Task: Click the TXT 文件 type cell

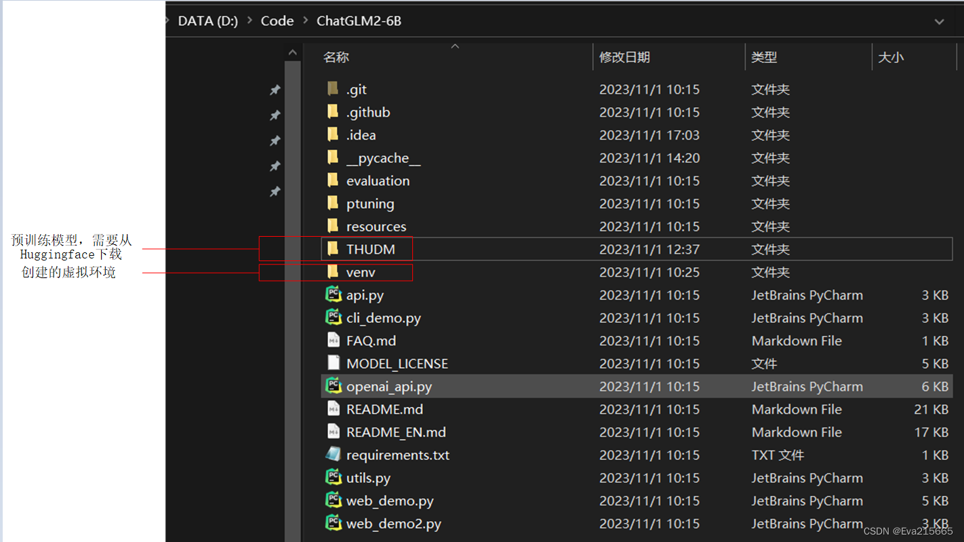Action: tap(778, 455)
